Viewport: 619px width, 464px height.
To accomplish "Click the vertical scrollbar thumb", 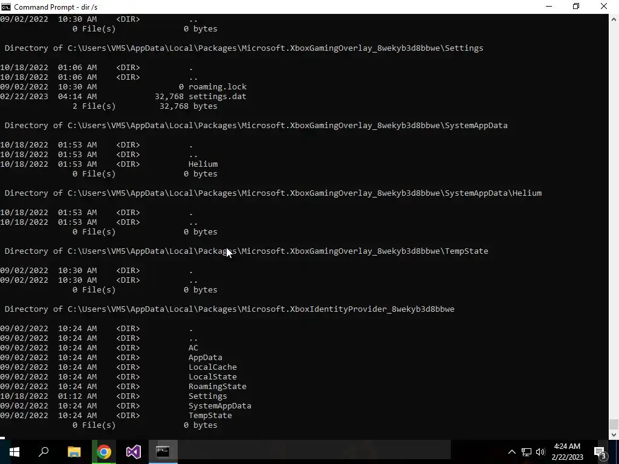I will point(614,424).
